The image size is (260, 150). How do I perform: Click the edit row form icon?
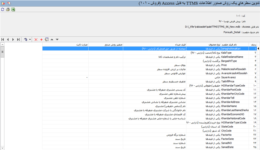(46, 39)
